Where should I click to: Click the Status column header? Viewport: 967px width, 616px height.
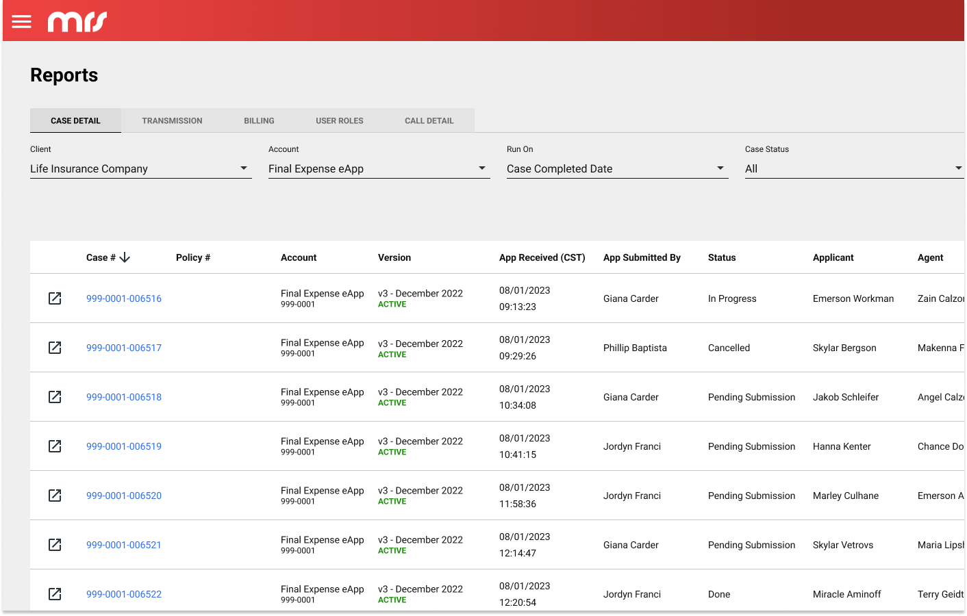722,257
